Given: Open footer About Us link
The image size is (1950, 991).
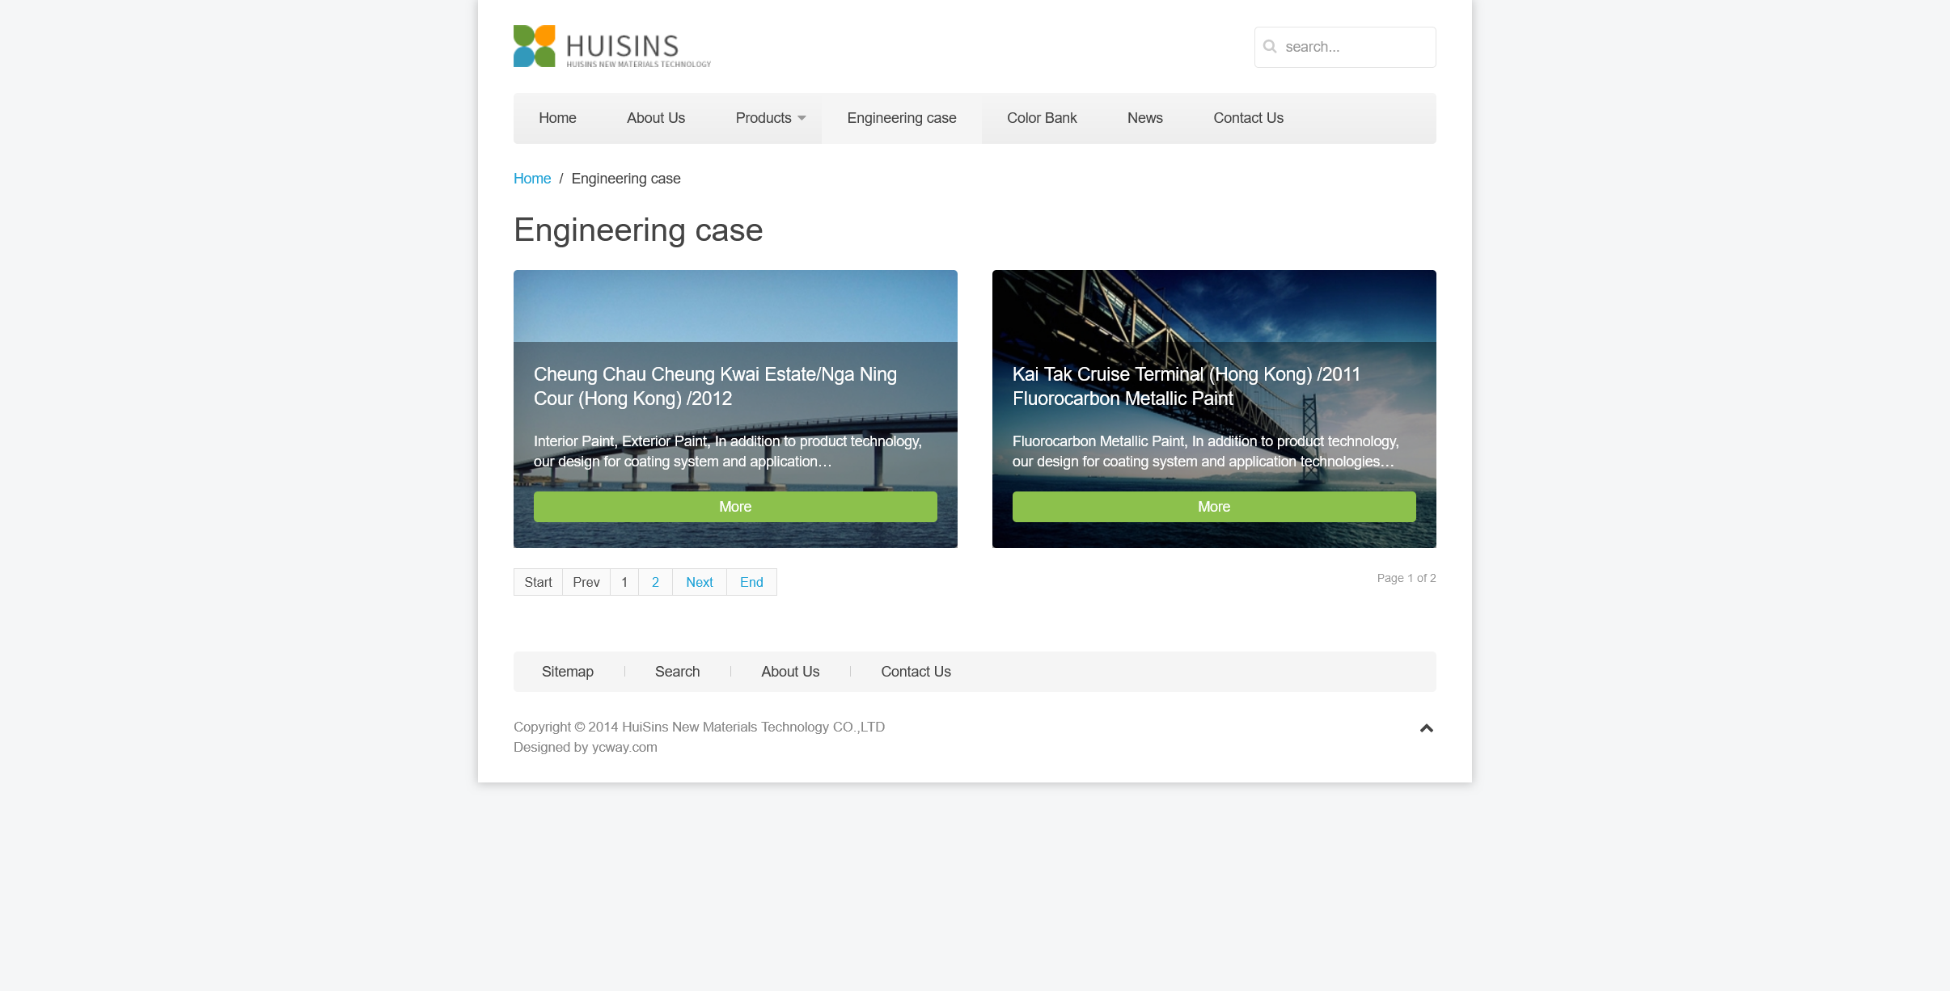Looking at the screenshot, I should (790, 672).
